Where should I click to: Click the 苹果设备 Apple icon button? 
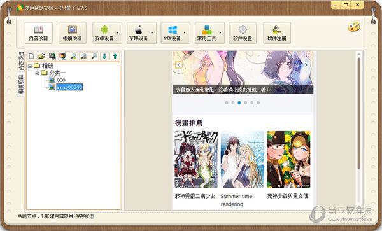[138, 33]
